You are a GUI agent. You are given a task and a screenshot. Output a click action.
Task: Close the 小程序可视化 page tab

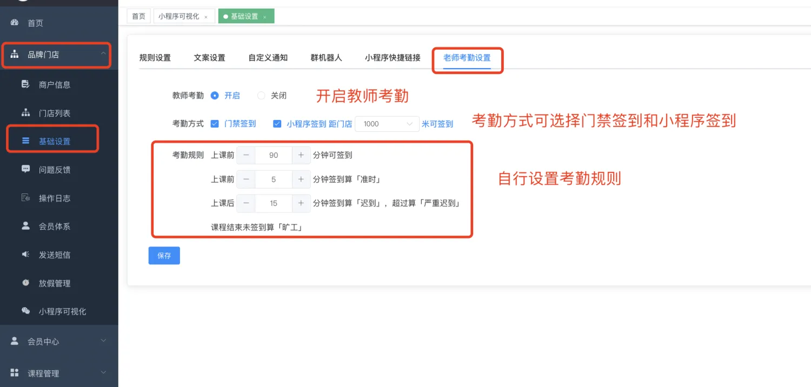(x=206, y=17)
